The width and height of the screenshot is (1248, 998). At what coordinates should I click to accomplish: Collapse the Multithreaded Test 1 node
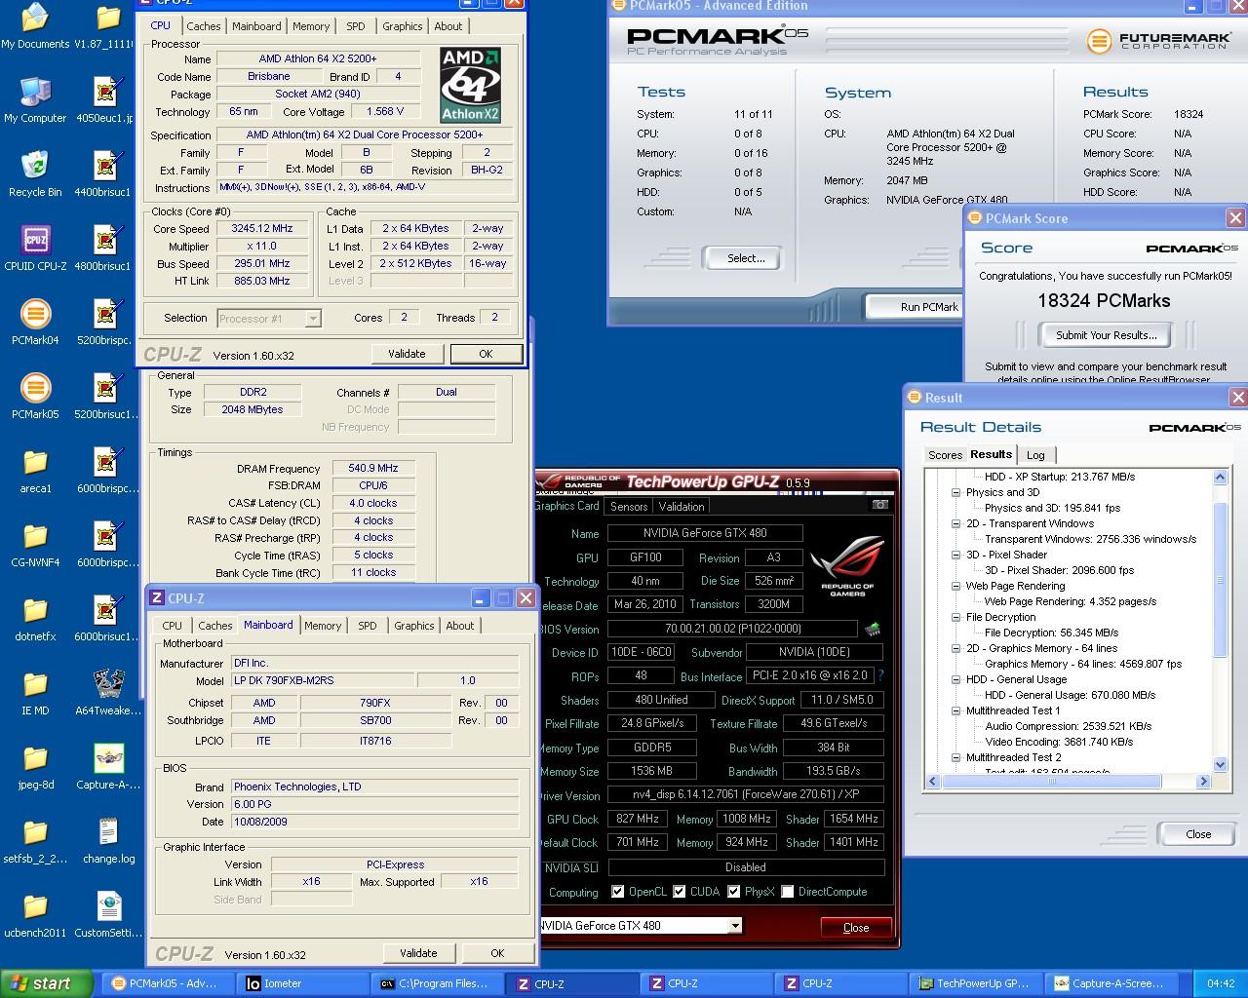956,710
